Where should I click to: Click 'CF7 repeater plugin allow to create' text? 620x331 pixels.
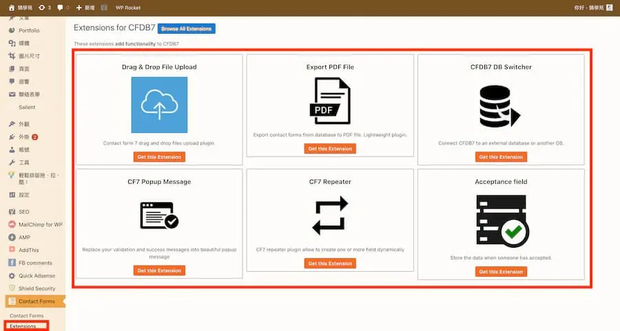pyautogui.click(x=330, y=250)
